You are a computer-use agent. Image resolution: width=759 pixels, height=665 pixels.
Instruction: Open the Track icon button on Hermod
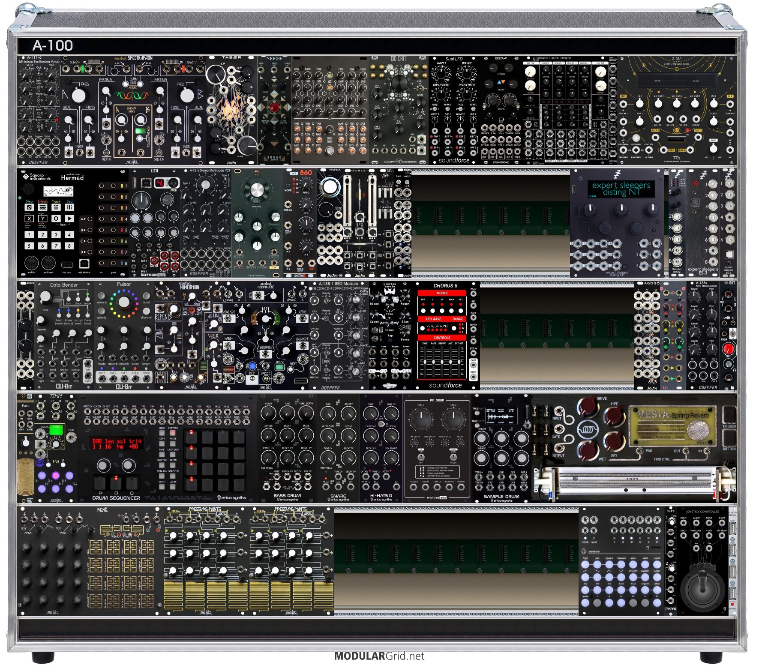56,207
